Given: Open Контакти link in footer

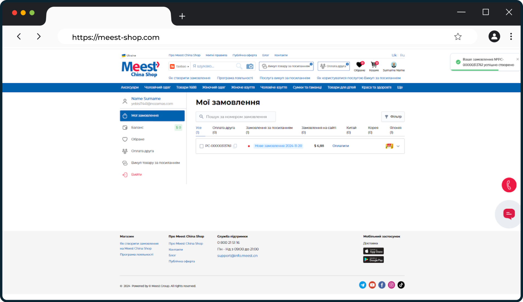Looking at the screenshot, I should point(176,250).
